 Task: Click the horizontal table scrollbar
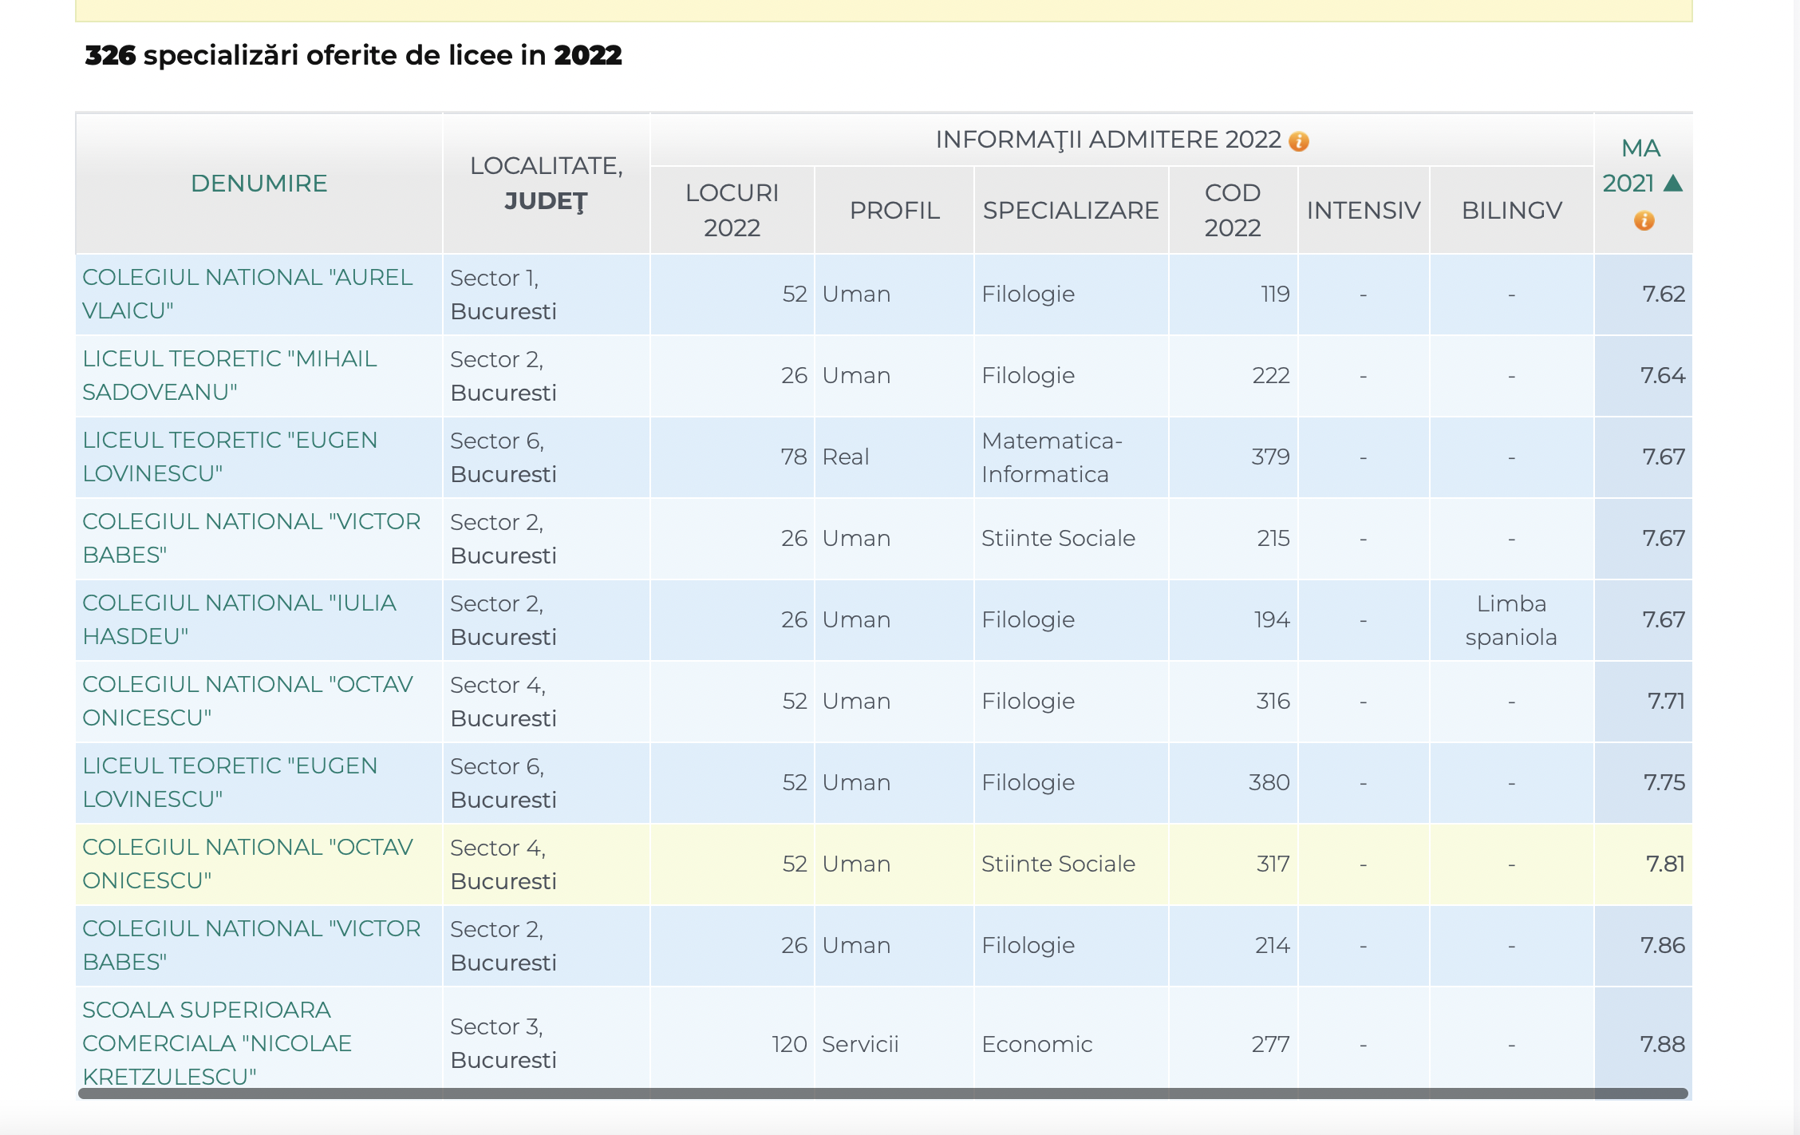tap(882, 1093)
